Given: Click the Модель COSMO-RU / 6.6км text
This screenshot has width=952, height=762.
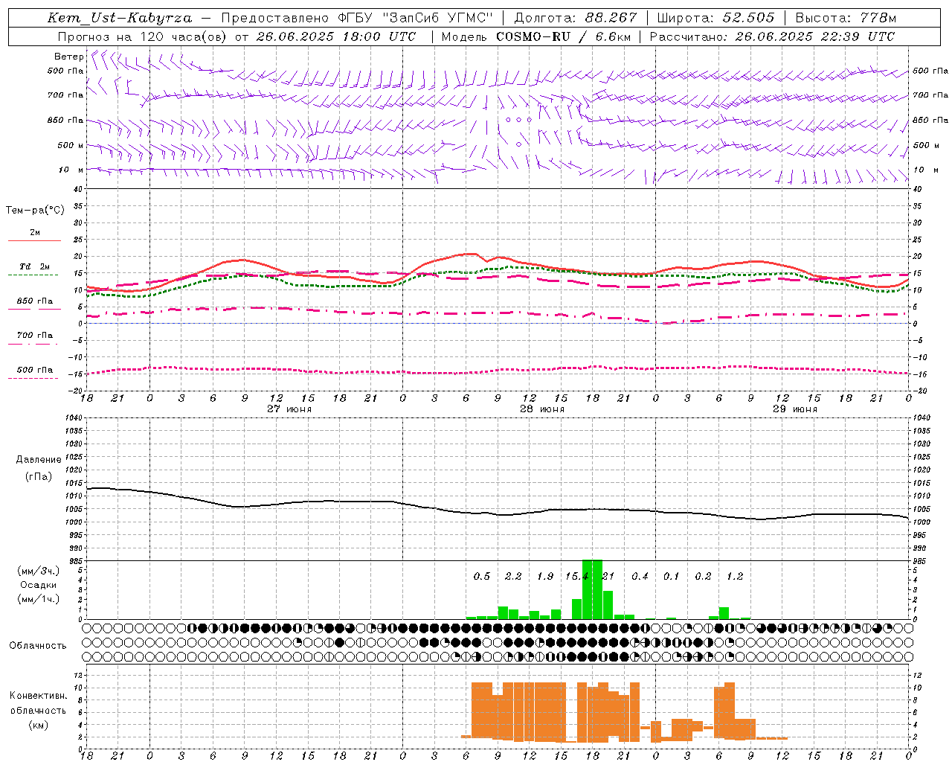Looking at the screenshot, I should click(536, 36).
